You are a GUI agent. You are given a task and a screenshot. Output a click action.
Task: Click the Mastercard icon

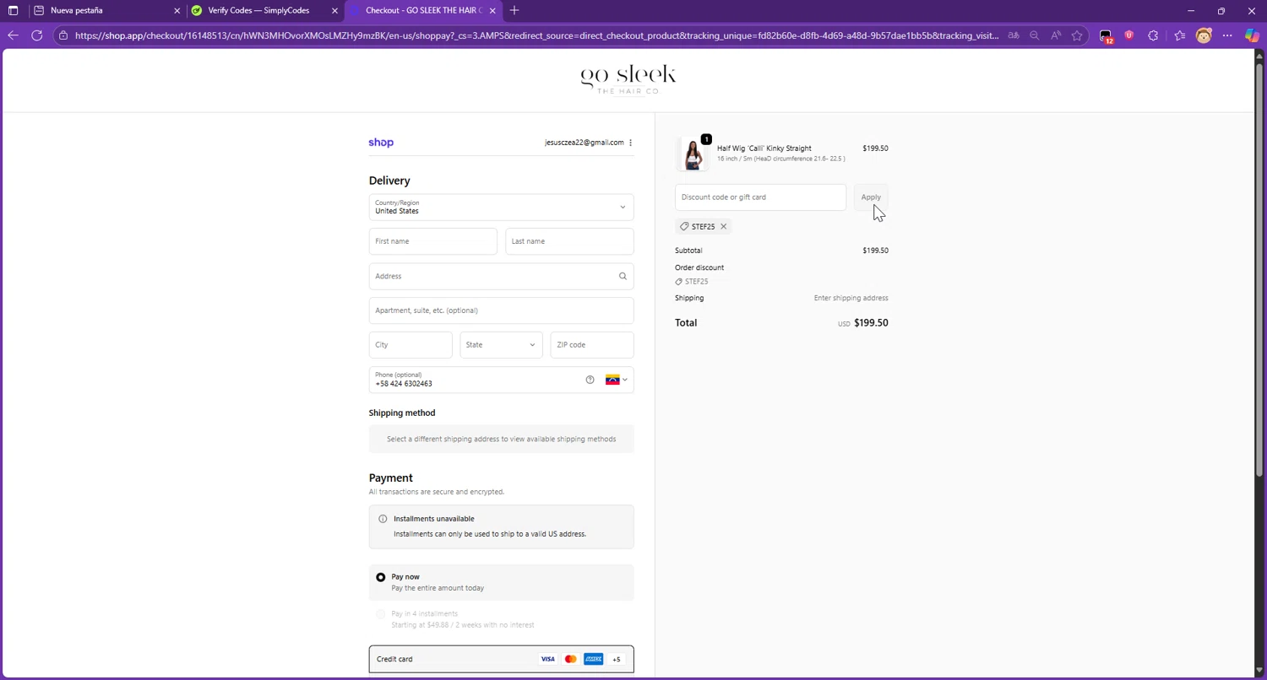pyautogui.click(x=570, y=659)
